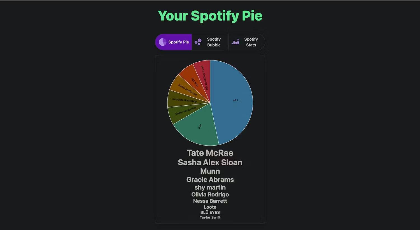Select the 'alt z' slice of the pie
Screen dimensions: 420x230
tap(235, 101)
